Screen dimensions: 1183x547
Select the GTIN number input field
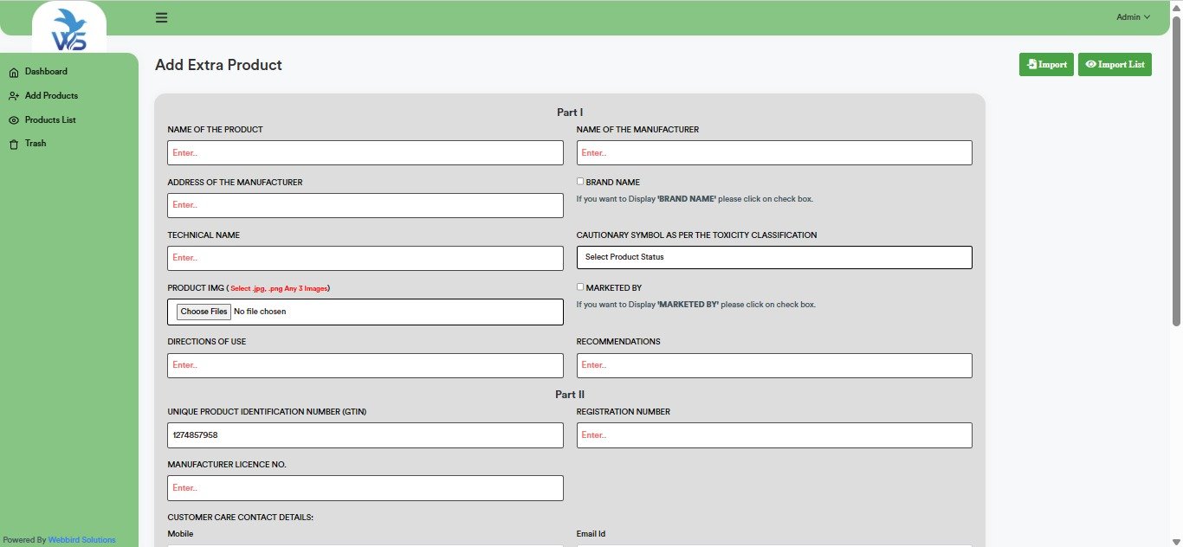[365, 435]
